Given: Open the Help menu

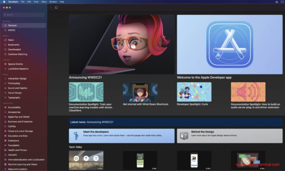Looking at the screenshot, I should (62, 2).
